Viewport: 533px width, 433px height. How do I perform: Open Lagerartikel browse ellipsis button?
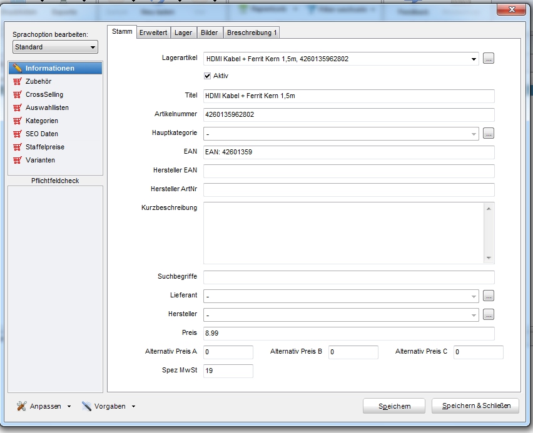point(489,59)
